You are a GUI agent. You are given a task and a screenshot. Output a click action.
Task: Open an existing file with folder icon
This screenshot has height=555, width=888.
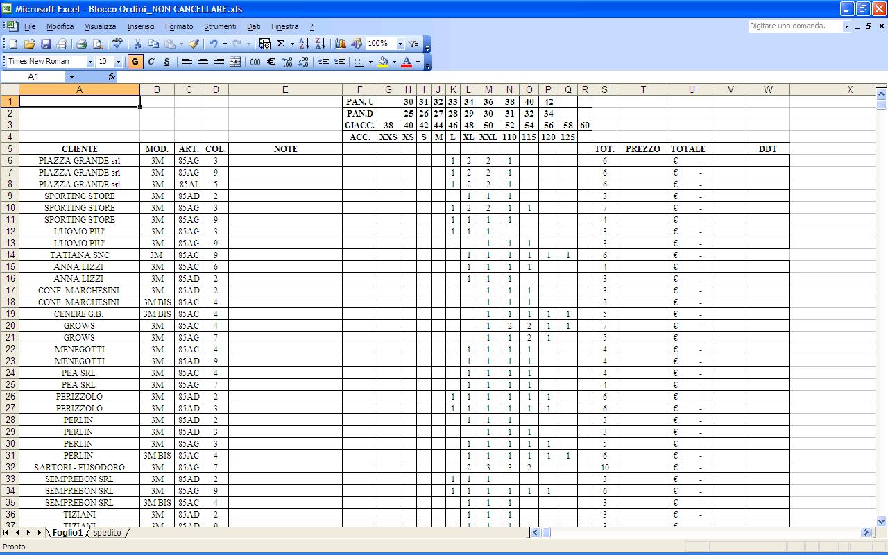pos(30,44)
